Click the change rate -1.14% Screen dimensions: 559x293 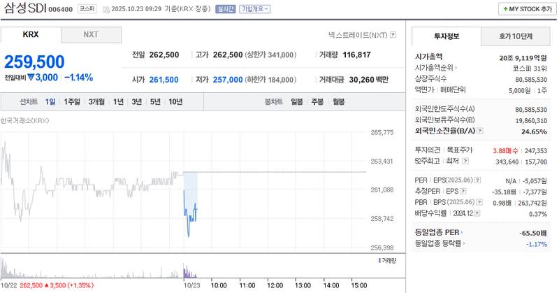[79, 78]
